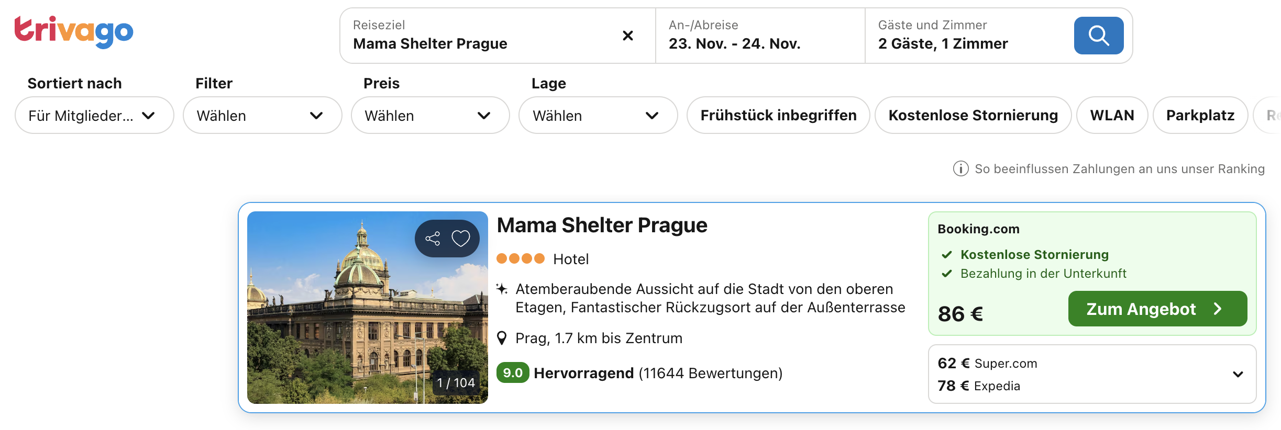Click the trivago logo
The width and height of the screenshot is (1281, 430).
pyautogui.click(x=74, y=31)
